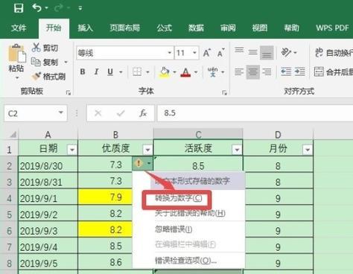Switch to the 公式 ribbon tab
Image resolution: width=353 pixels, height=274 pixels.
pyautogui.click(x=164, y=28)
